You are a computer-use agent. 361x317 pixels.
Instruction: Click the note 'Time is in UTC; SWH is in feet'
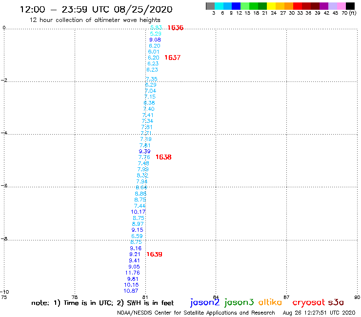[x=102, y=303]
